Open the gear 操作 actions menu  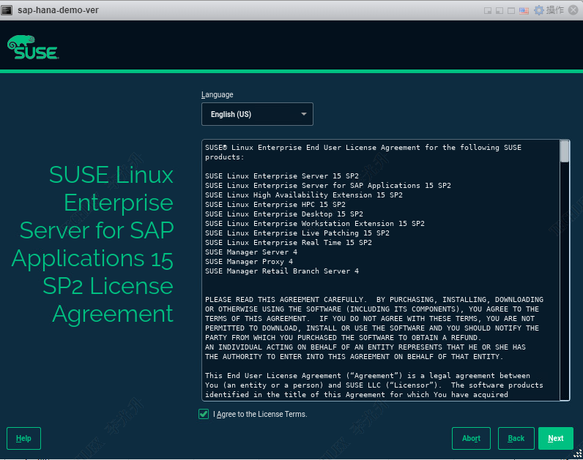[x=549, y=10]
